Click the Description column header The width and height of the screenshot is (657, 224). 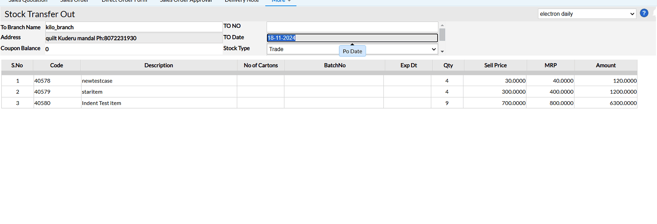pyautogui.click(x=159, y=65)
